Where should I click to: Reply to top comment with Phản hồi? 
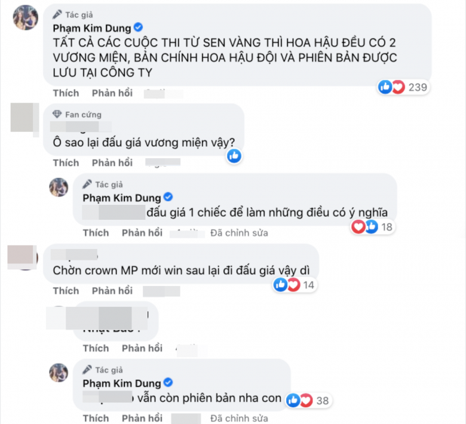(x=112, y=93)
